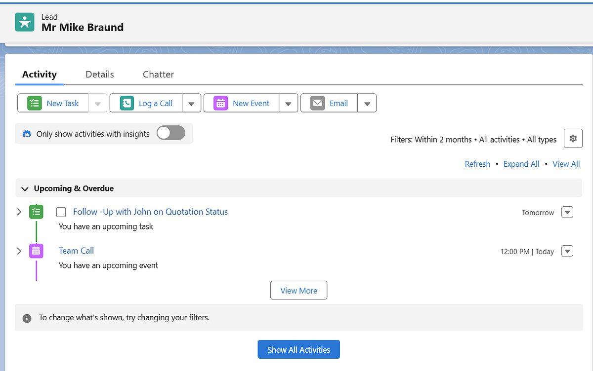Click the gray Email envelope icon
Image resolution: width=593 pixels, height=371 pixels.
[x=318, y=103]
